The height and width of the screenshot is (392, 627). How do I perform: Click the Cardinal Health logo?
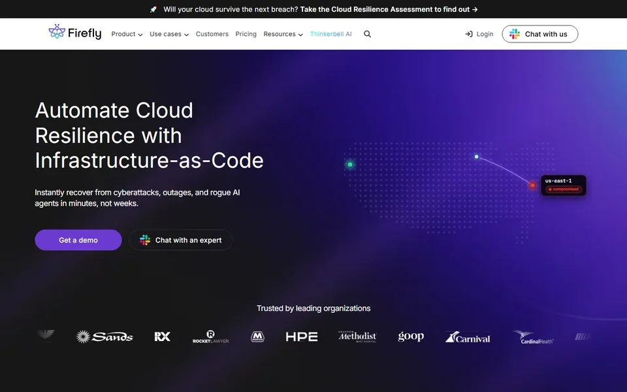pos(534,337)
